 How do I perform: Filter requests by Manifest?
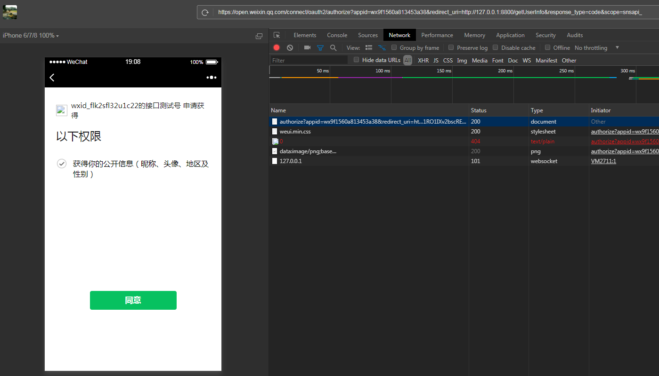click(x=546, y=60)
